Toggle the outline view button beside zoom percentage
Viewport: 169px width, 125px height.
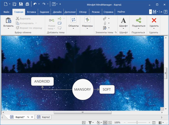(110, 123)
